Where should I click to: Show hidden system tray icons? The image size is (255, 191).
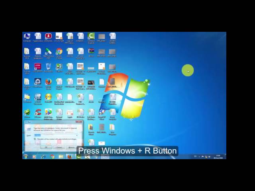pyautogui.click(x=199, y=157)
